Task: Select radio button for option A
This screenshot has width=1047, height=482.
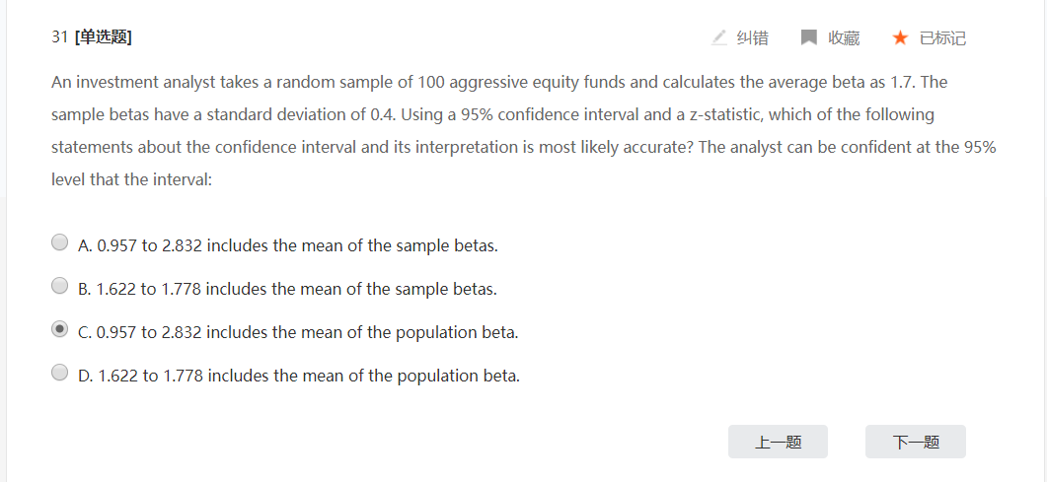Action: click(x=60, y=242)
